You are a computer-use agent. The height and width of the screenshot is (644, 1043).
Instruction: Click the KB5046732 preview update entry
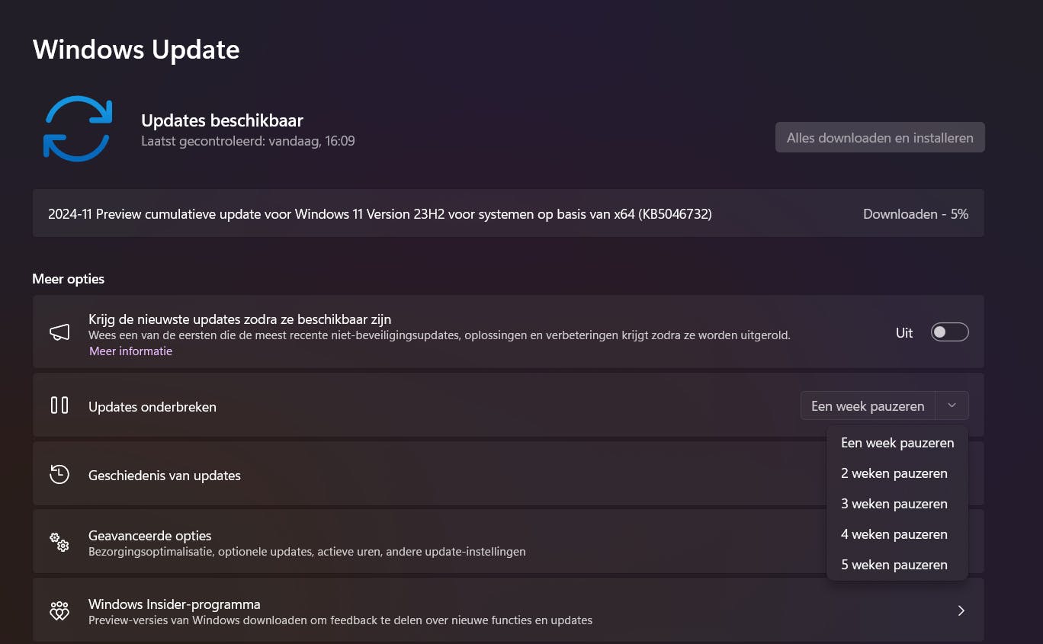[380, 214]
